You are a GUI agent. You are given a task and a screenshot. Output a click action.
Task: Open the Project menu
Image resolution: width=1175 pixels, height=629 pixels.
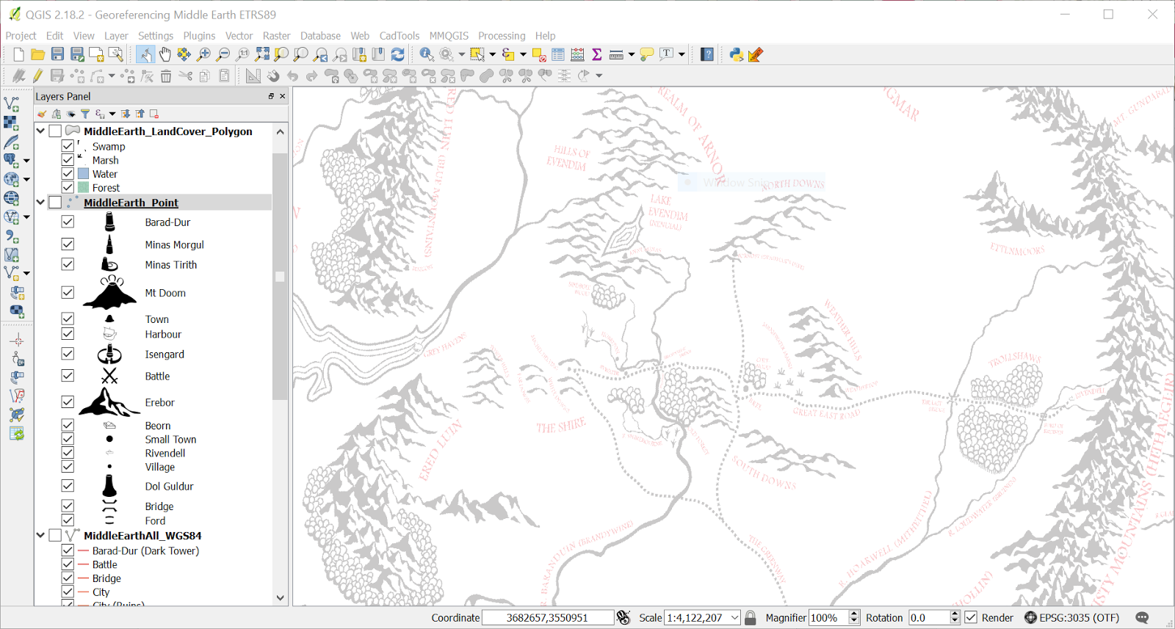click(x=21, y=35)
